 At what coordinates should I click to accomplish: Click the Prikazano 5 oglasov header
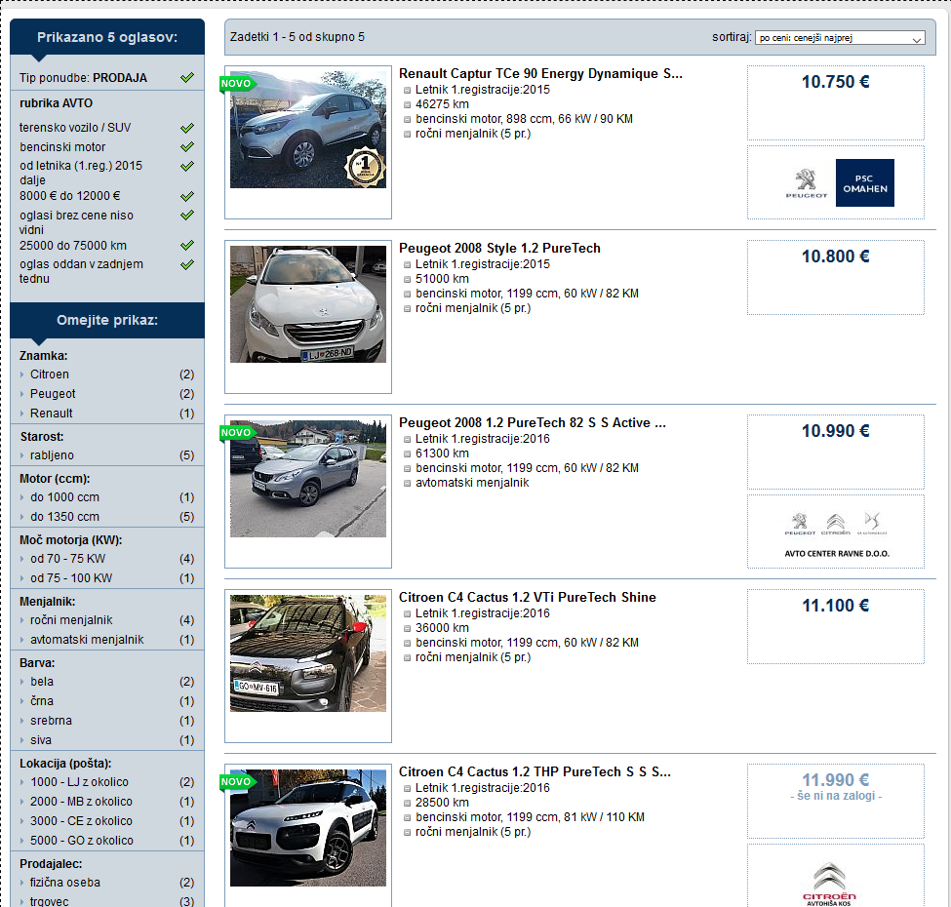(x=107, y=37)
